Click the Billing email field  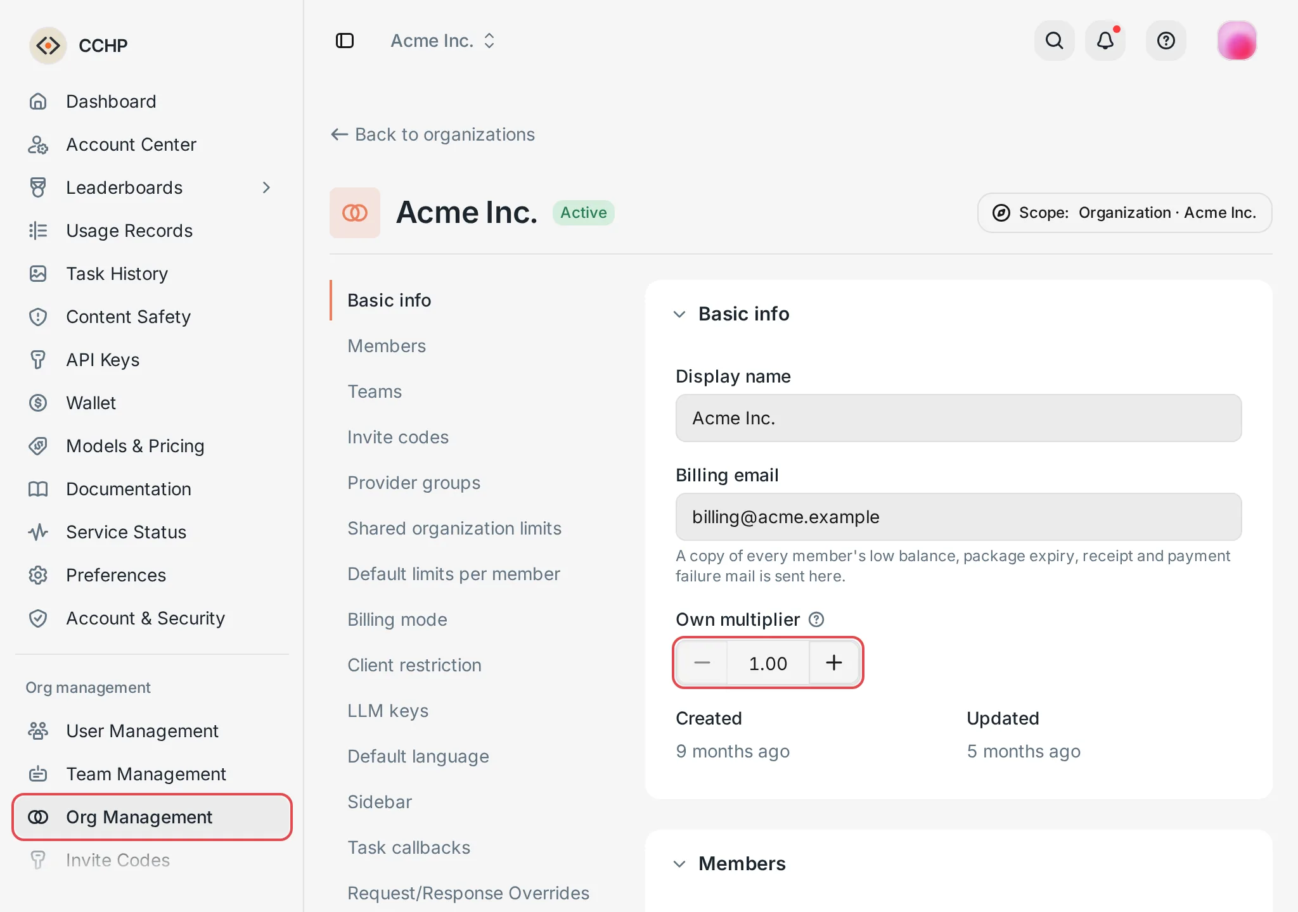pos(958,517)
